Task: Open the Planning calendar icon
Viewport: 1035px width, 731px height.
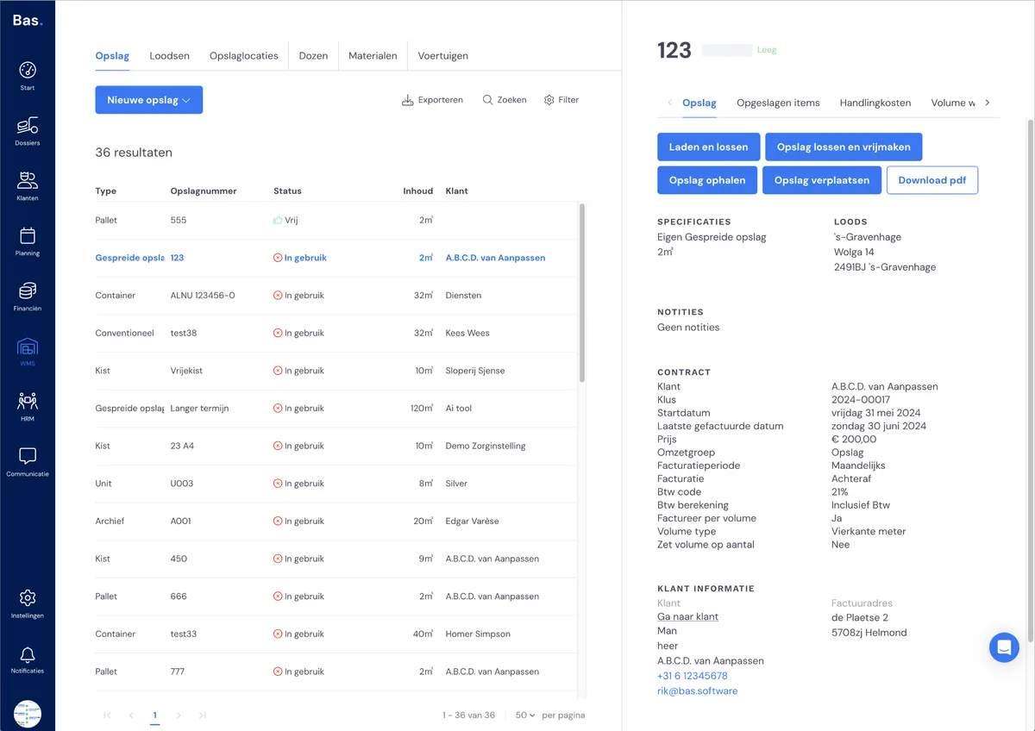Action: (x=28, y=236)
